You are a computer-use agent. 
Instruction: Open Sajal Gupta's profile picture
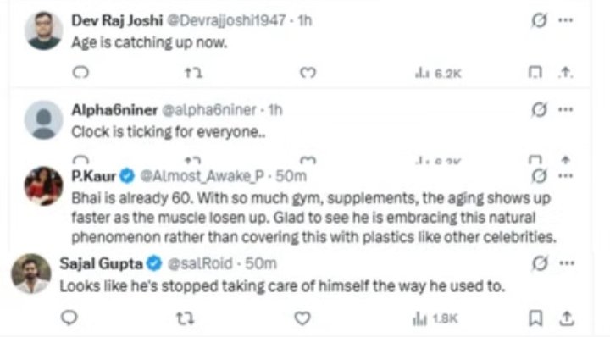click(x=31, y=273)
